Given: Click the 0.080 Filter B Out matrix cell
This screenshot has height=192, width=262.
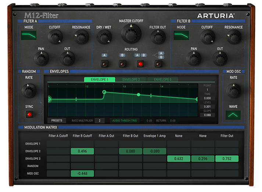Looking at the screenshot, I should click(x=130, y=151).
